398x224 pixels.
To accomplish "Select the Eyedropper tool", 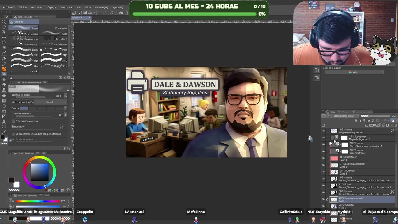I will coord(4,53).
